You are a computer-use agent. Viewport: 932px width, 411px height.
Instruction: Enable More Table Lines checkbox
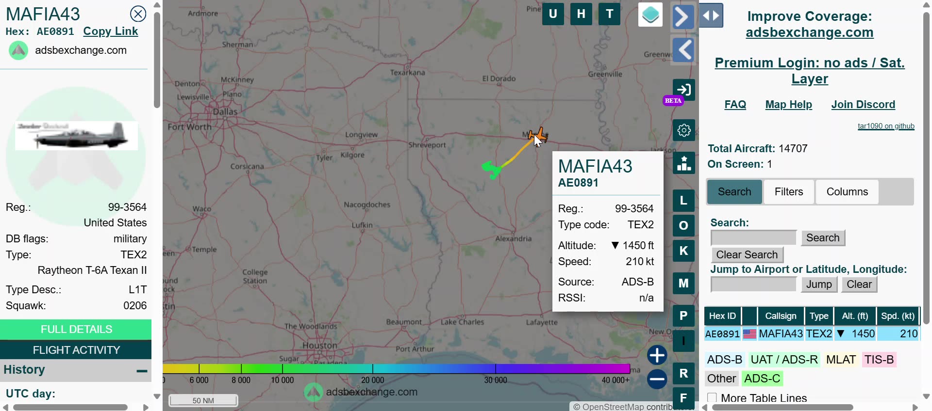click(712, 398)
